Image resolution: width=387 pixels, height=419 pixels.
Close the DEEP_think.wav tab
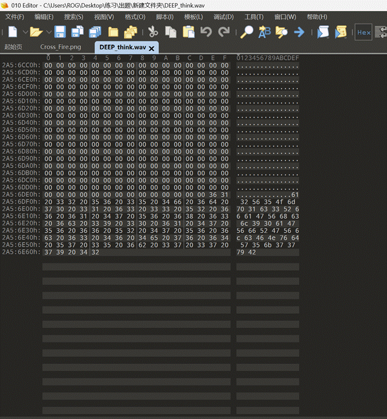point(152,48)
